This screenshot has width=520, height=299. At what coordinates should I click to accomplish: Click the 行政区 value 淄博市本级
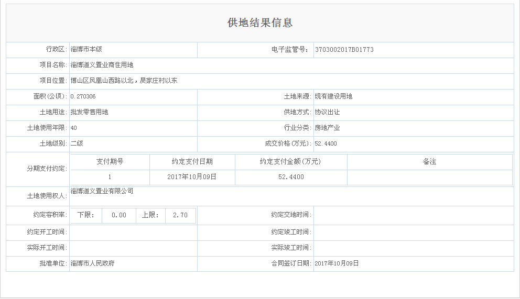(86, 49)
